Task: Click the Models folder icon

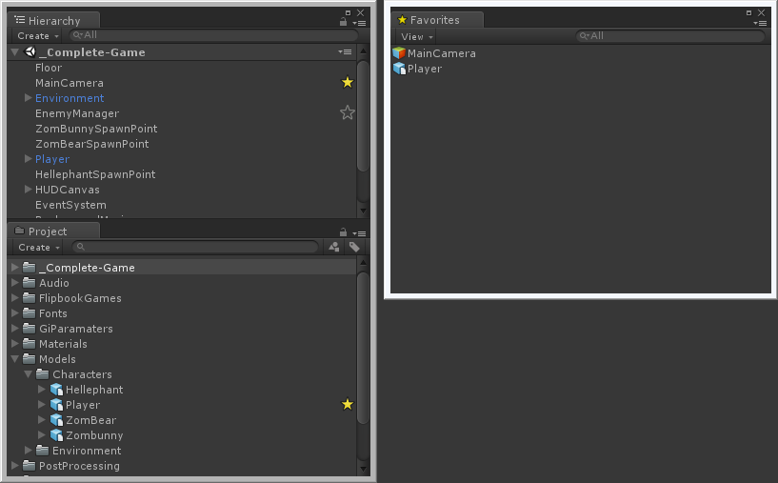Action: coord(30,359)
